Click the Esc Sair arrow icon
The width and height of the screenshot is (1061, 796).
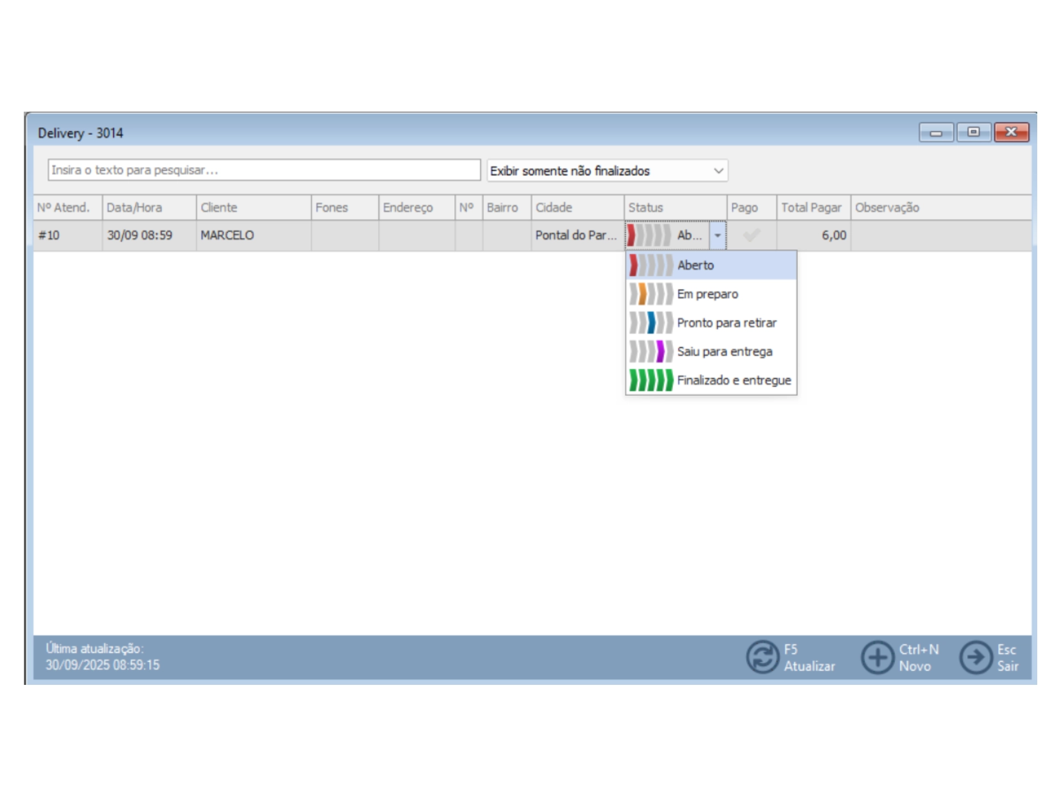(x=976, y=657)
